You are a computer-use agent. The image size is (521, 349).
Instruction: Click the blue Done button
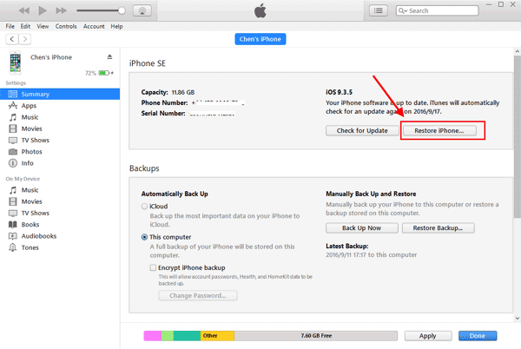pos(478,336)
